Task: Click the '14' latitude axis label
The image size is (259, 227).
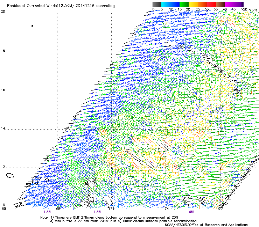Action: coord(3,129)
